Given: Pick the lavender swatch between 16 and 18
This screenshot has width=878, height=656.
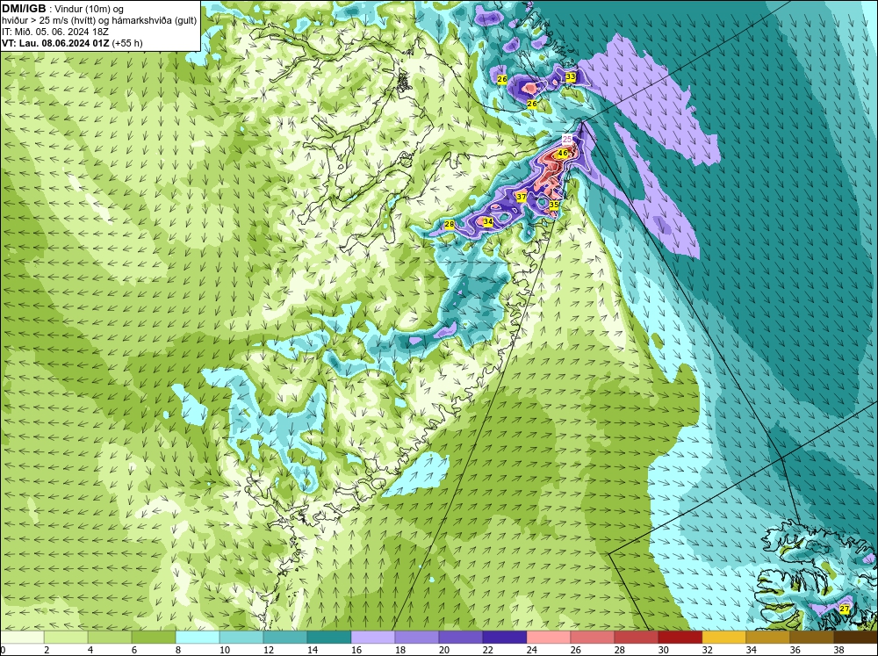Looking at the screenshot, I should tap(373, 637).
